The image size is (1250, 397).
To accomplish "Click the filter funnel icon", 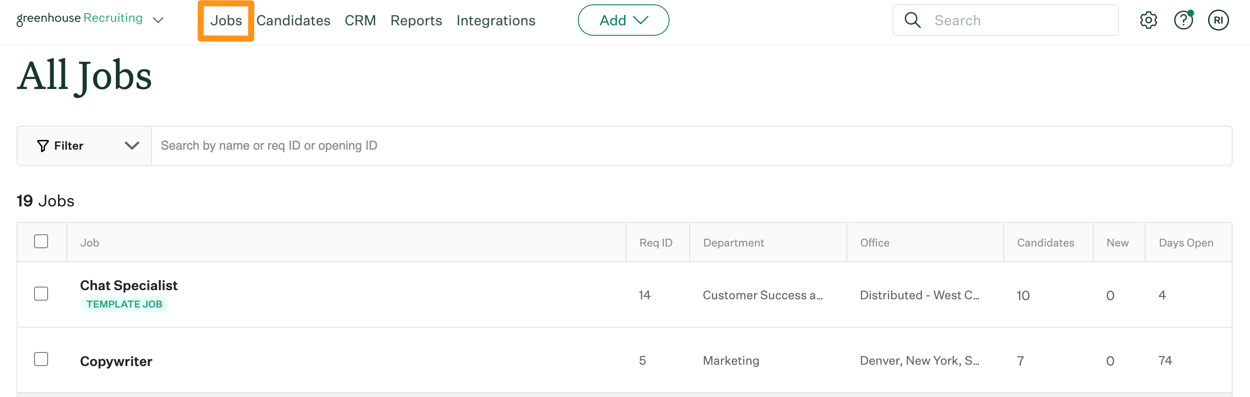I will [42, 145].
